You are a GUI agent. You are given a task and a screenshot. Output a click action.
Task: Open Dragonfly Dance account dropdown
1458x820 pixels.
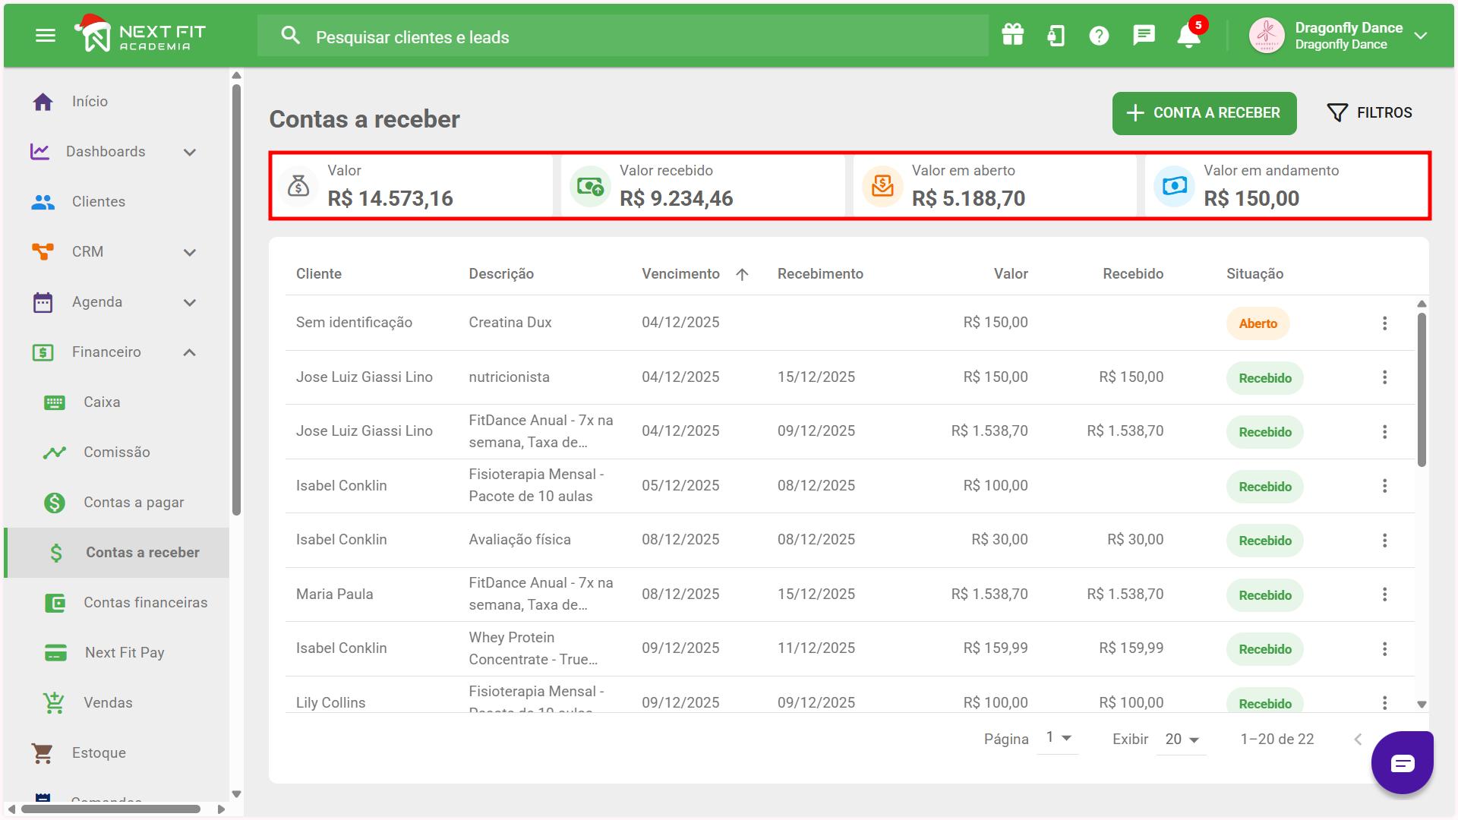click(1420, 36)
